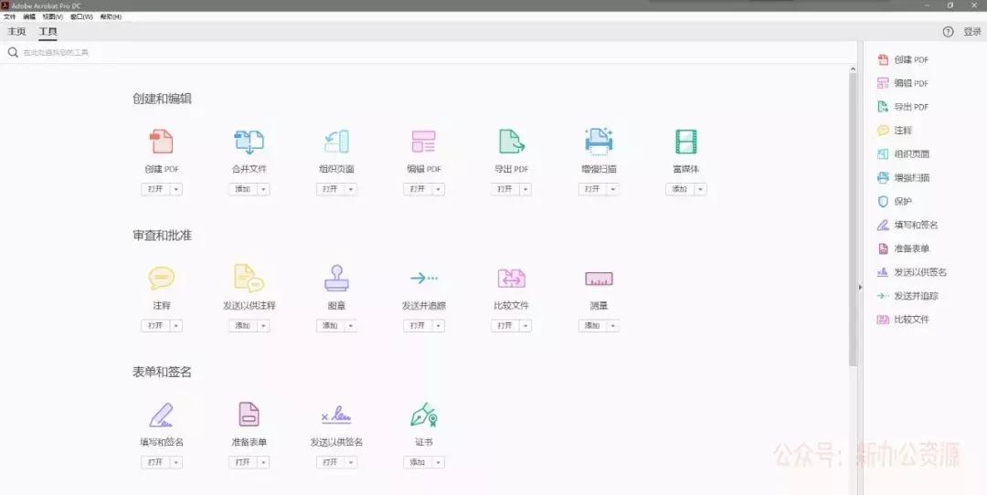Click the 发送并追踪 arrow icon
Viewport: 987px width, 495px height.
tap(424, 278)
